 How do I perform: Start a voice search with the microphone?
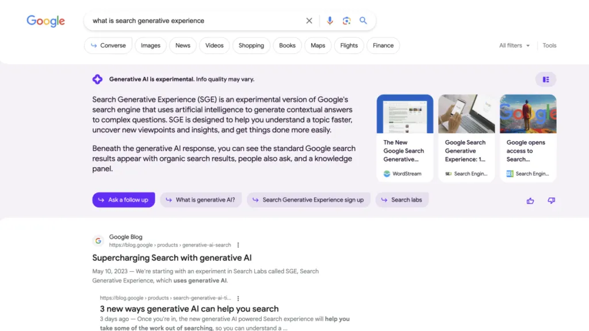[x=330, y=21]
